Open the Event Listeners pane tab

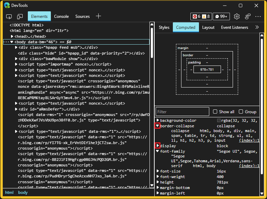(234, 27)
